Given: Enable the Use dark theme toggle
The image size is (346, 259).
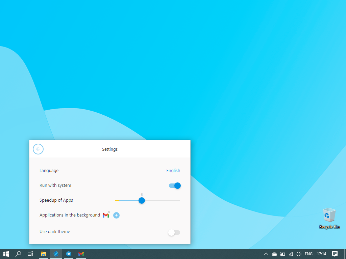Looking at the screenshot, I should (x=174, y=232).
